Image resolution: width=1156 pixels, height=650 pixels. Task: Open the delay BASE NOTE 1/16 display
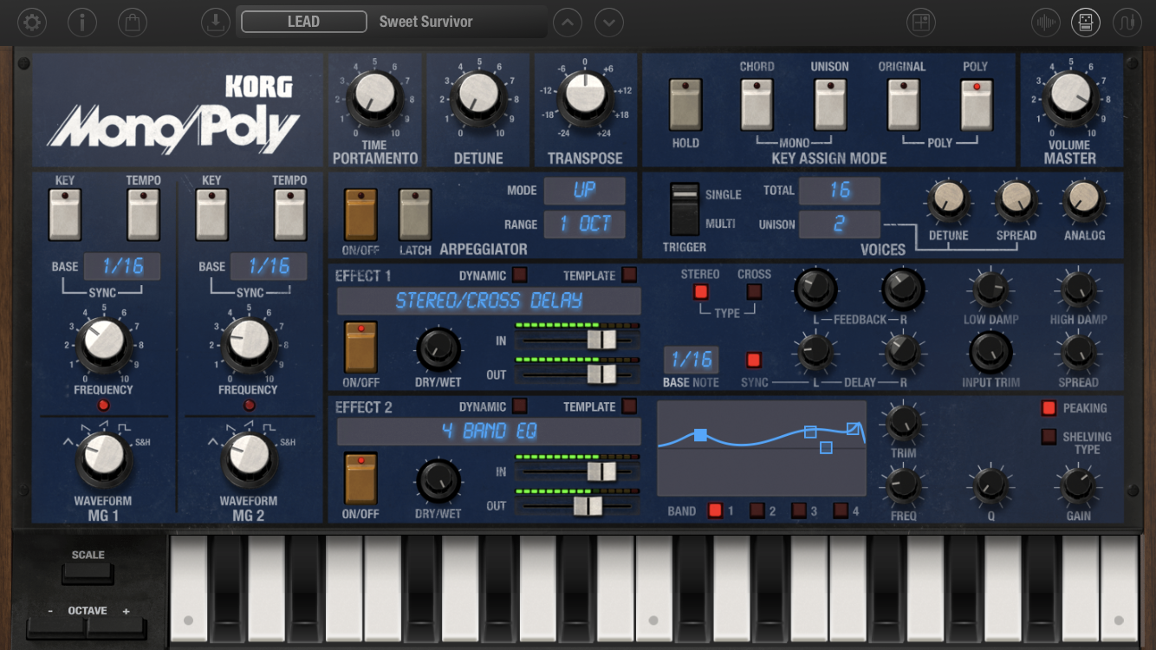692,360
